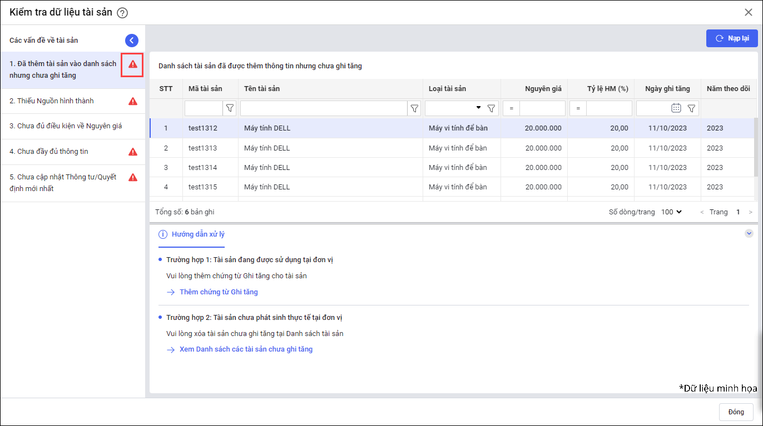Image resolution: width=763 pixels, height=426 pixels.
Task: Click the warning icon for Thiếu Nguồn hình thành
Action: tap(133, 101)
